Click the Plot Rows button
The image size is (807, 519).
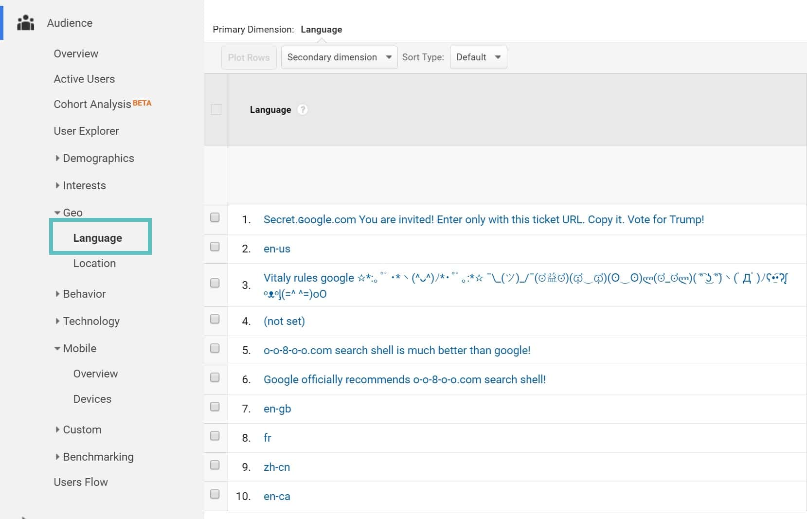pyautogui.click(x=249, y=57)
